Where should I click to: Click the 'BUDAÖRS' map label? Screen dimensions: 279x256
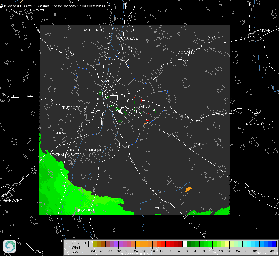pyautogui.click(x=72, y=108)
